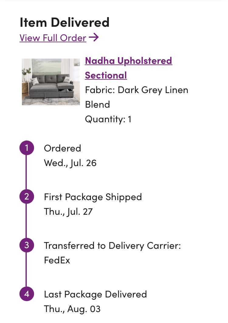Click the FedEx carrier name
This screenshot has height=323, width=228.
(x=57, y=260)
